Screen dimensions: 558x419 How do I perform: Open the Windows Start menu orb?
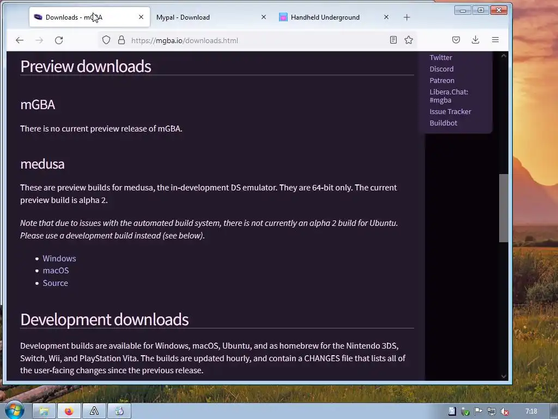pyautogui.click(x=14, y=410)
